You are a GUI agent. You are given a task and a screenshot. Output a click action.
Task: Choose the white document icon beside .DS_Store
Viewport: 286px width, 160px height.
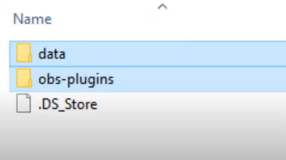(24, 103)
